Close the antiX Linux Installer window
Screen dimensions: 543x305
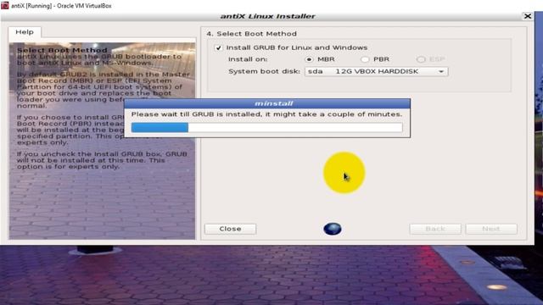coord(528,16)
